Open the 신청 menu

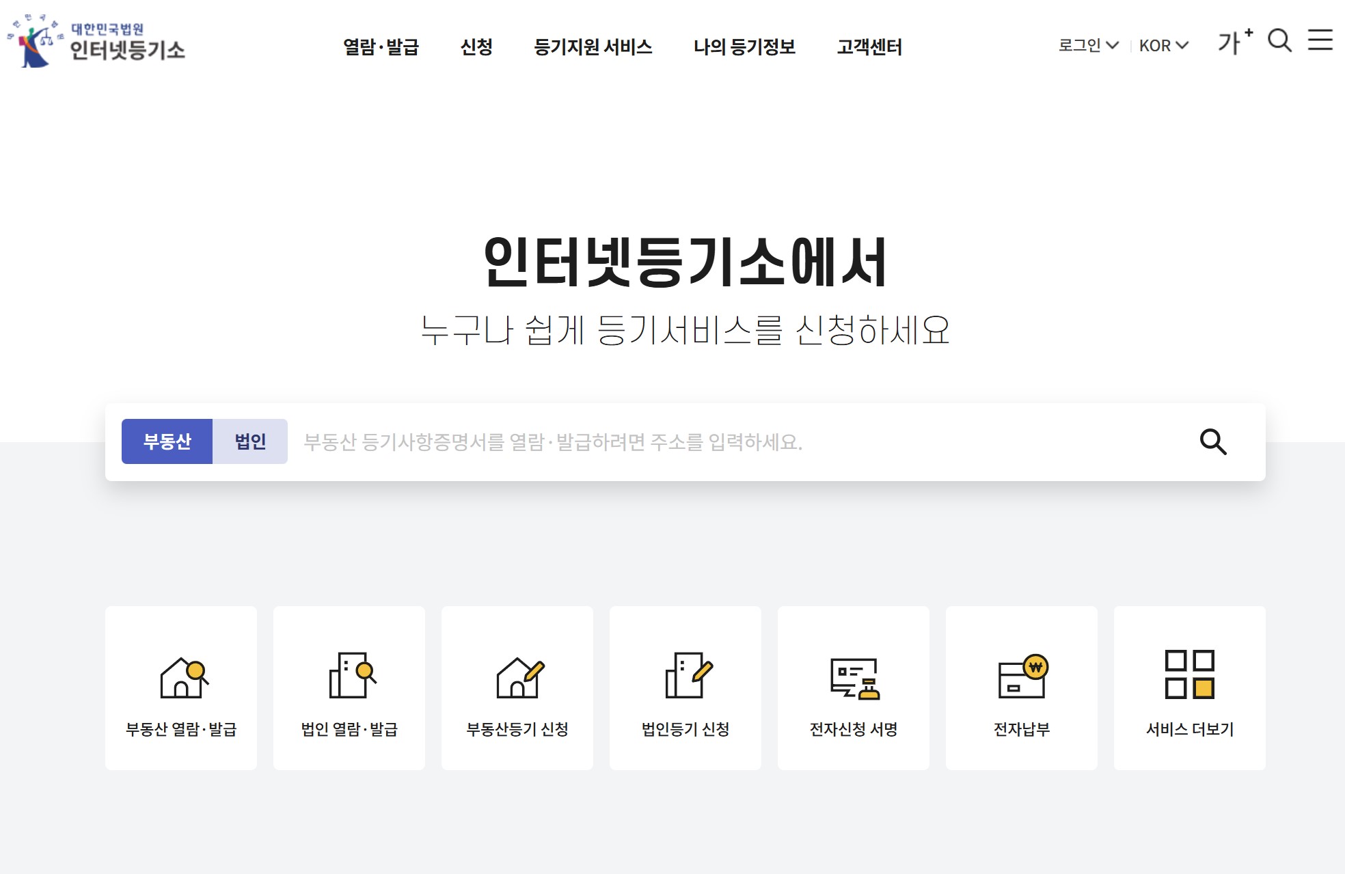tap(476, 47)
